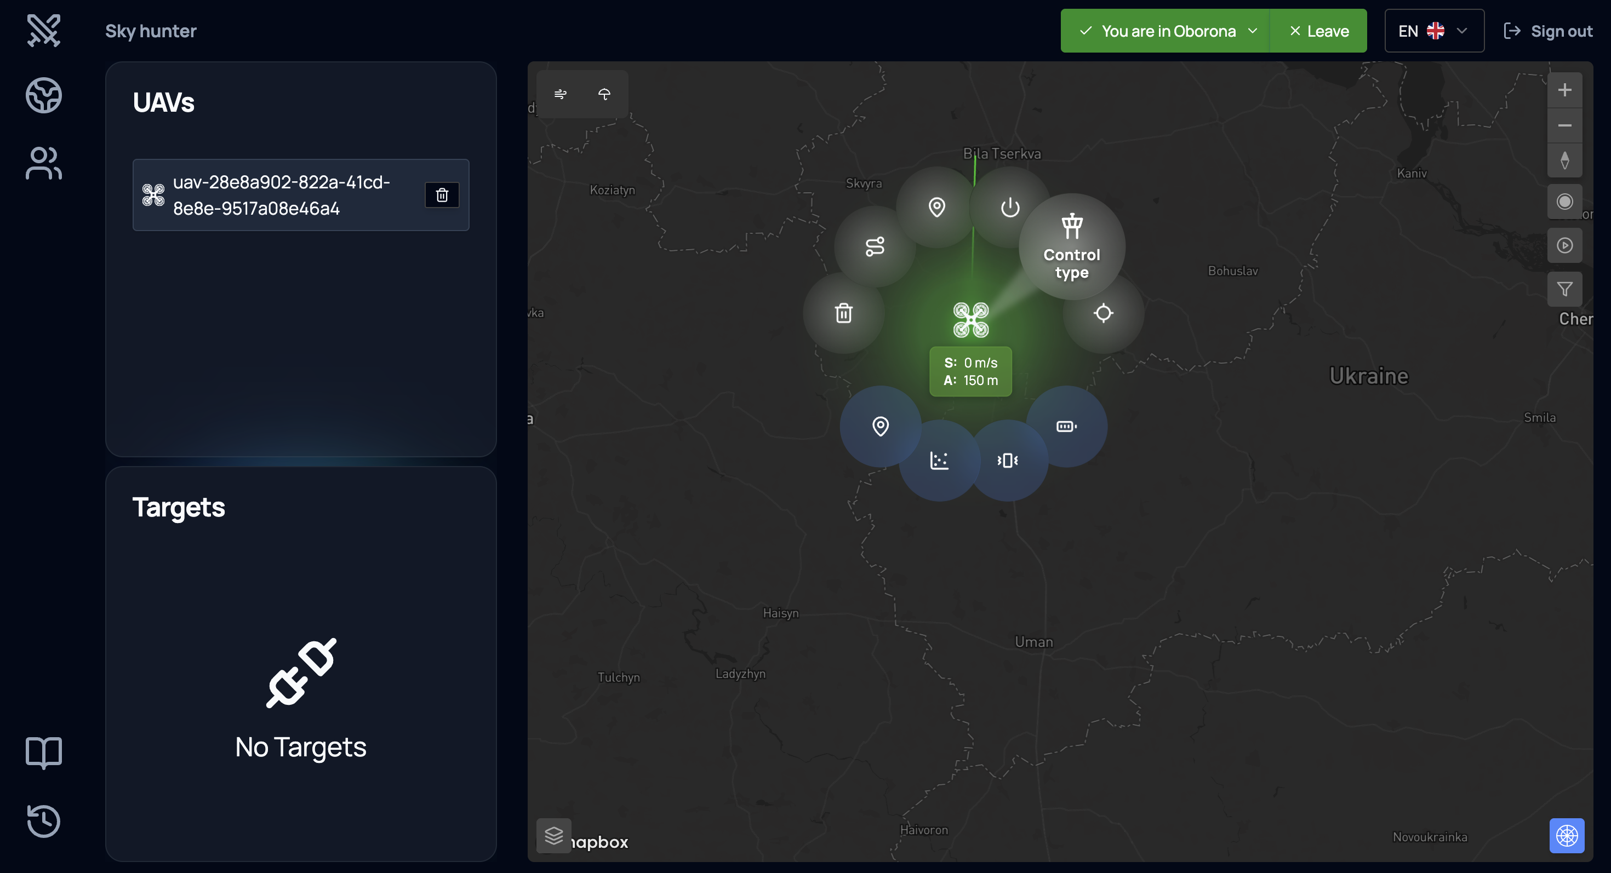The image size is (1611, 873).
Task: Click the crosshair target icon near drone
Action: (1103, 313)
